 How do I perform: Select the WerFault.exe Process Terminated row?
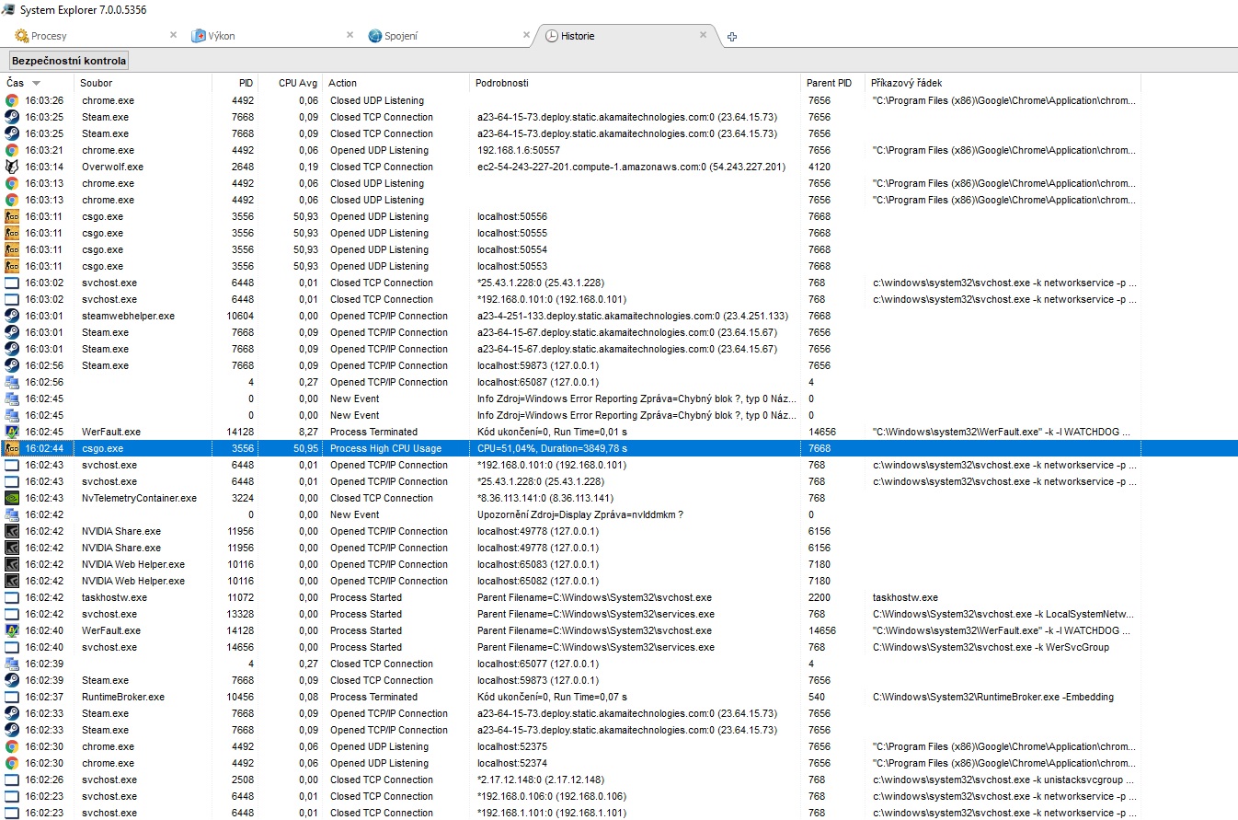click(373, 432)
